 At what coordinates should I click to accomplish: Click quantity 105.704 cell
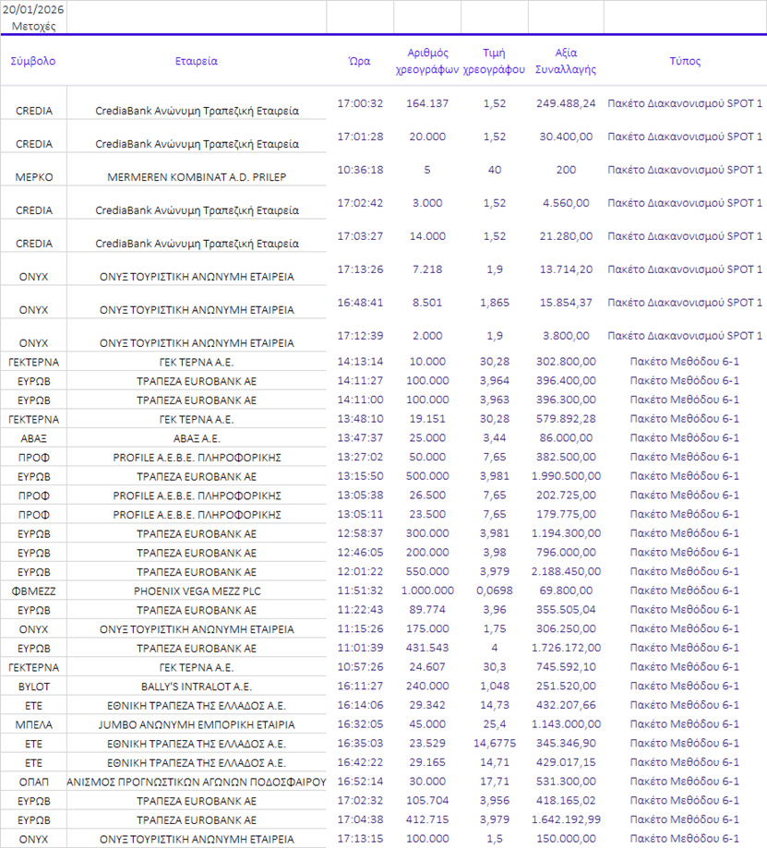[427, 800]
